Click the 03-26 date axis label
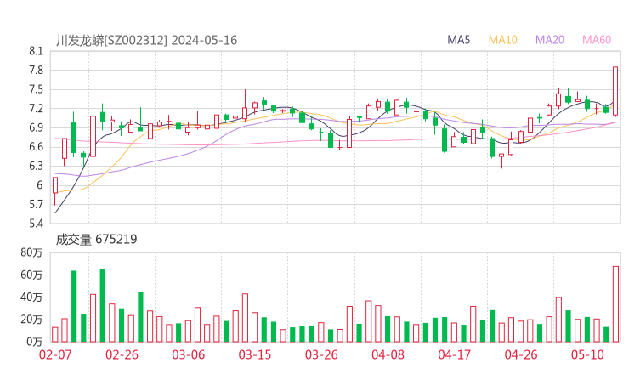 pyautogui.click(x=321, y=354)
